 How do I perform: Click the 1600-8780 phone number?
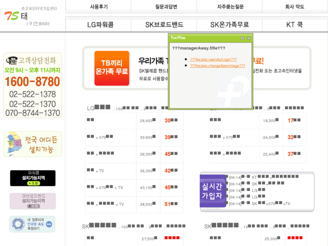pyautogui.click(x=32, y=82)
